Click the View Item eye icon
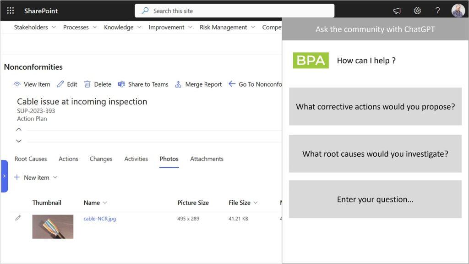The image size is (469, 264). (x=17, y=84)
